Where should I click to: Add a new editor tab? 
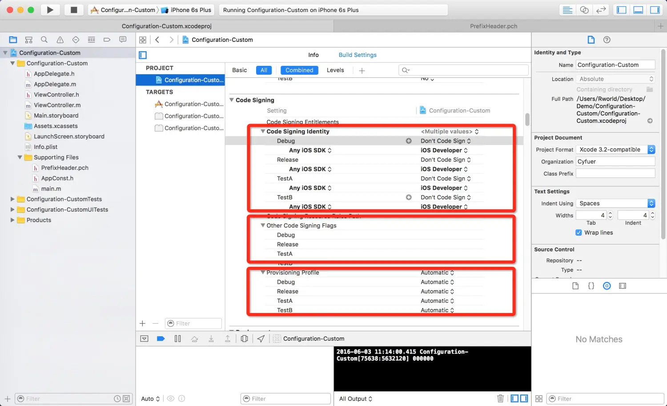click(x=660, y=26)
